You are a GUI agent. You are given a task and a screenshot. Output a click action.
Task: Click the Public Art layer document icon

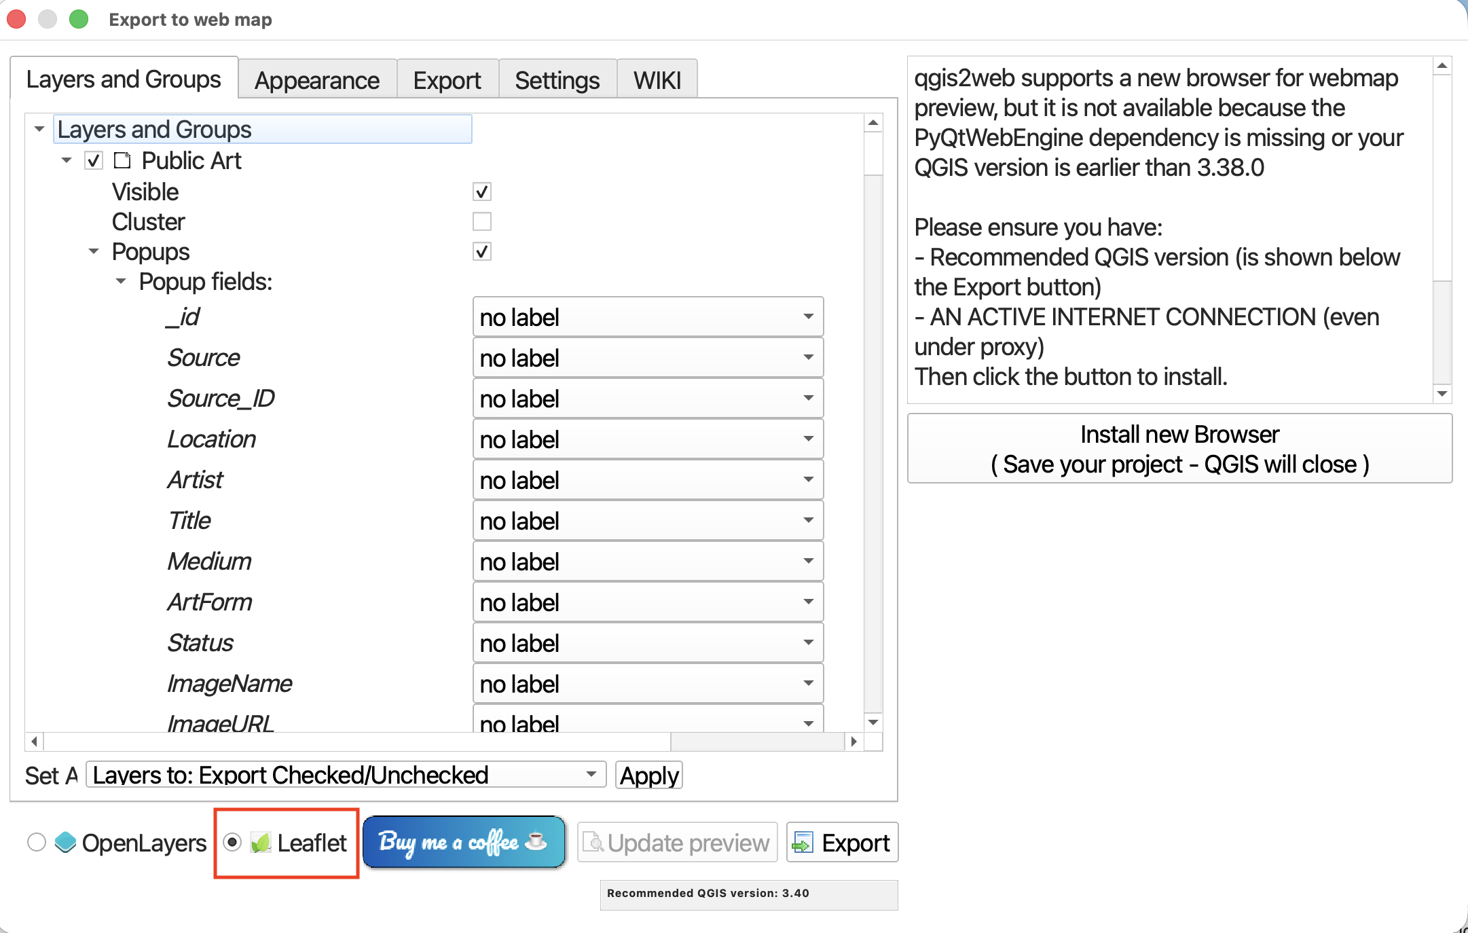click(x=122, y=161)
